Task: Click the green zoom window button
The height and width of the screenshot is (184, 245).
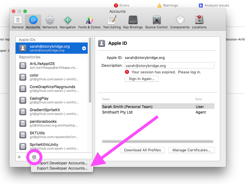Action: (25, 11)
